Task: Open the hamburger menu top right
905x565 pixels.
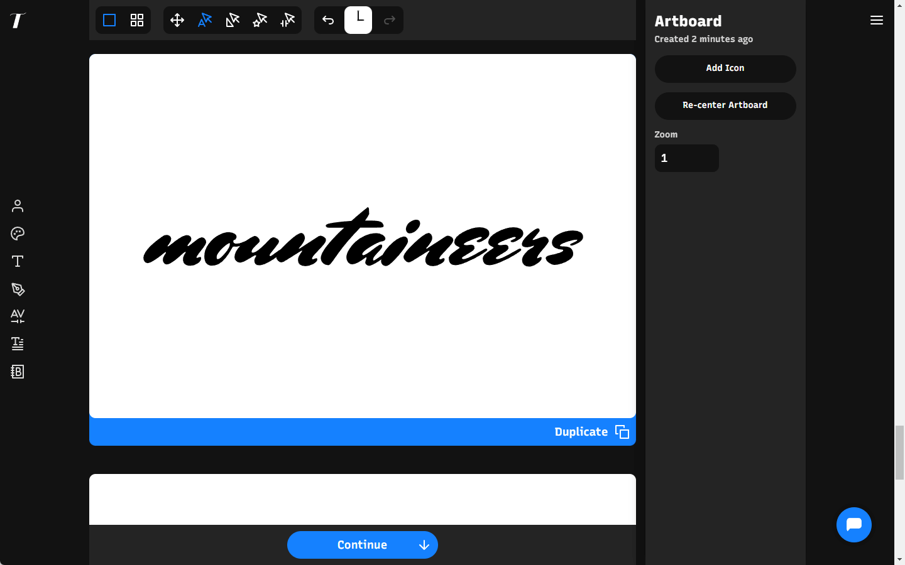Action: click(877, 20)
